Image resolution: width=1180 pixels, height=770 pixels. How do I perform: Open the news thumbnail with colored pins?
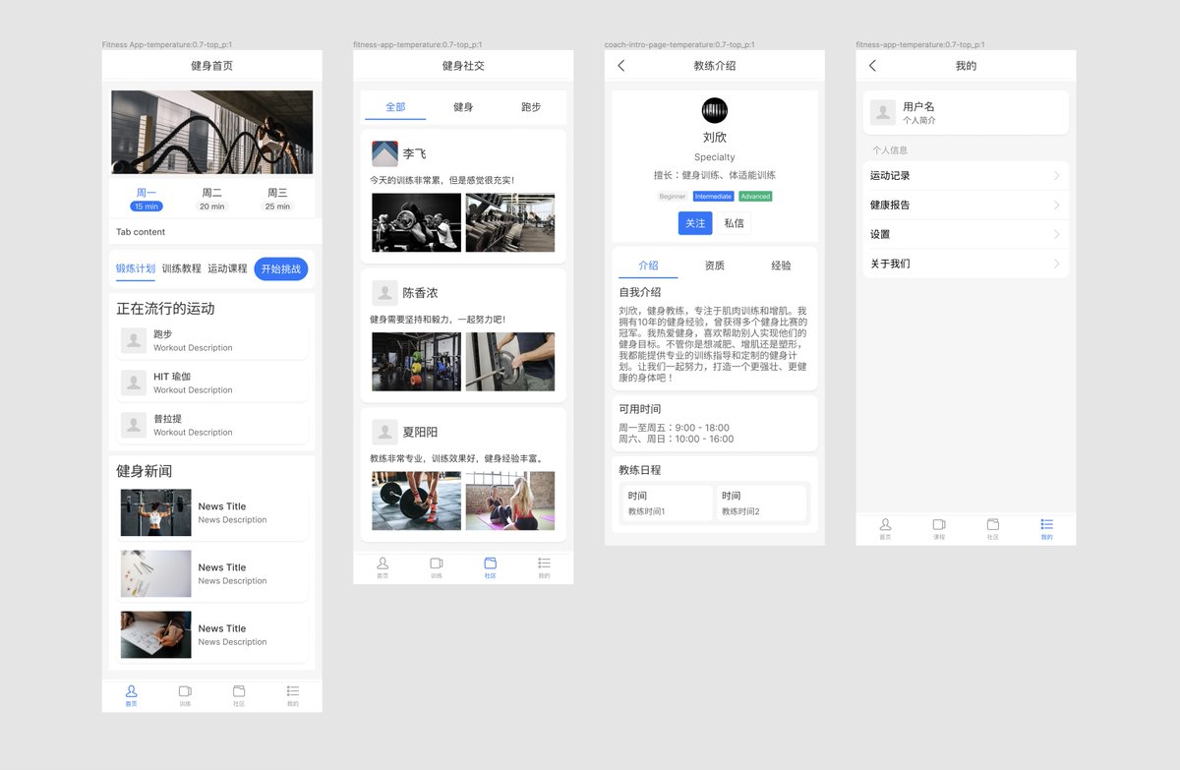[156, 574]
